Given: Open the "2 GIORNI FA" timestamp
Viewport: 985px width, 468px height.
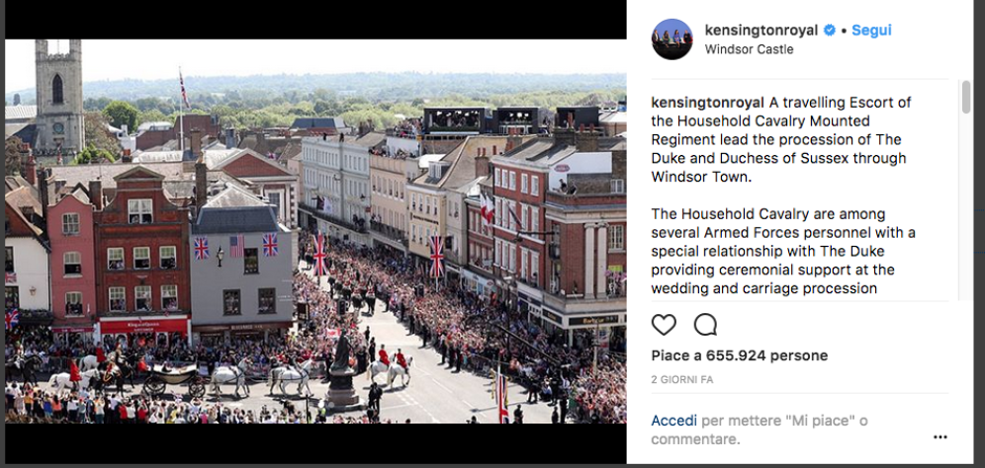Looking at the screenshot, I should (682, 379).
